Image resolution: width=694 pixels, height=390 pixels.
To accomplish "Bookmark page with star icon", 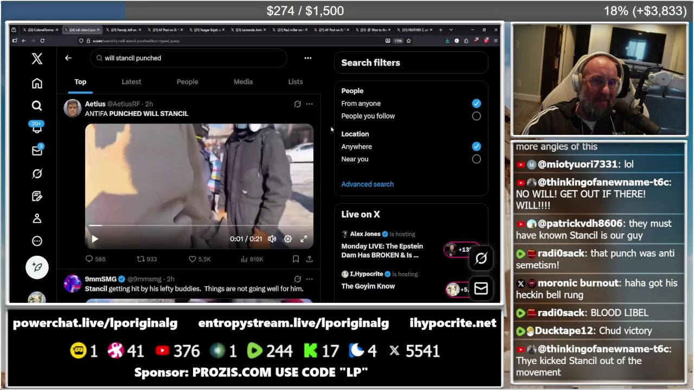I will point(408,41).
